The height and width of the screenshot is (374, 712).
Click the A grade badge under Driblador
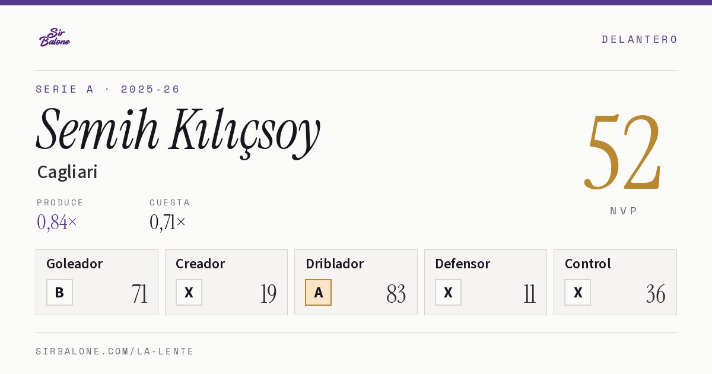click(319, 293)
